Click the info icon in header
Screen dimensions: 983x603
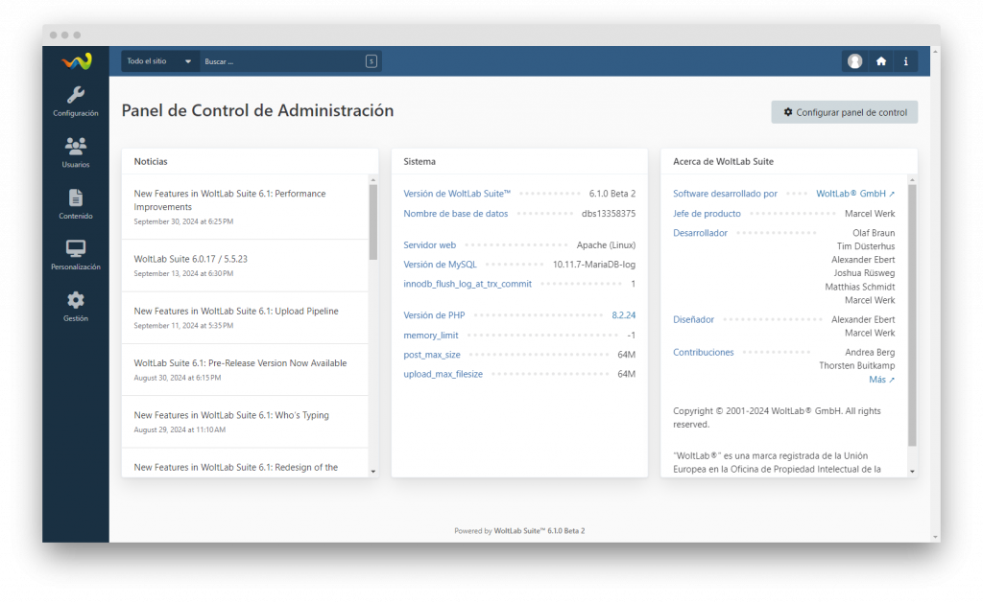pos(905,61)
